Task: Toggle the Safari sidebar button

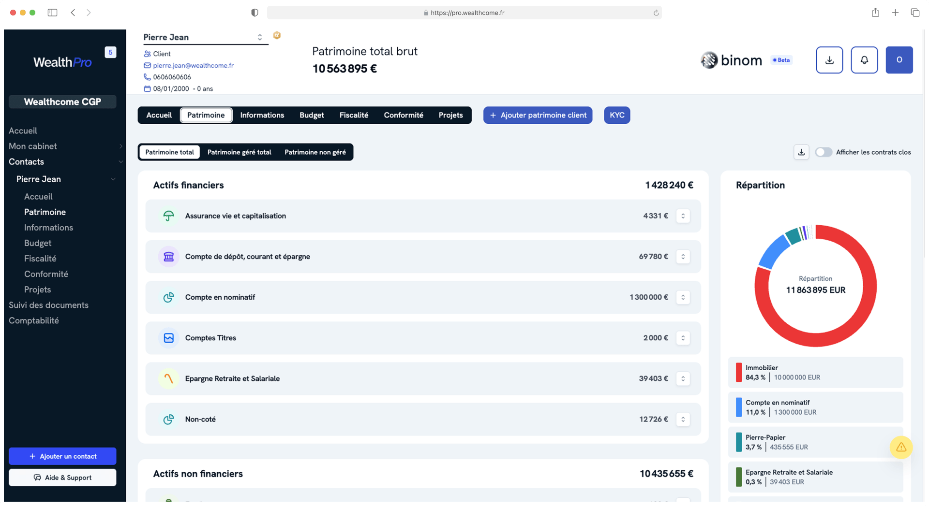Action: (52, 13)
